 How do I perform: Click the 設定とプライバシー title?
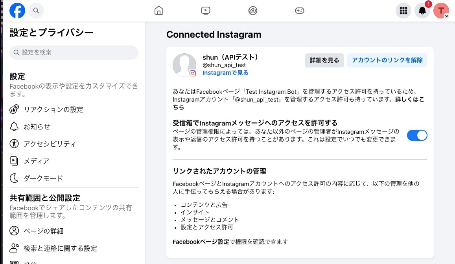coord(52,33)
